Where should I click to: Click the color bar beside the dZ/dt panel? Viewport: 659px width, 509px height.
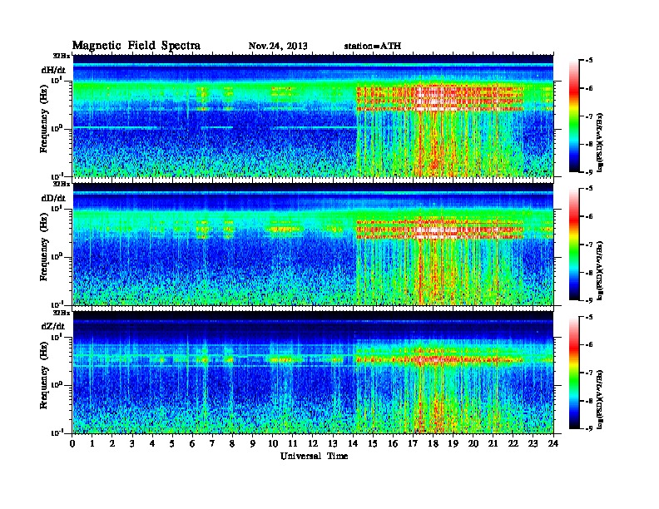pos(574,373)
